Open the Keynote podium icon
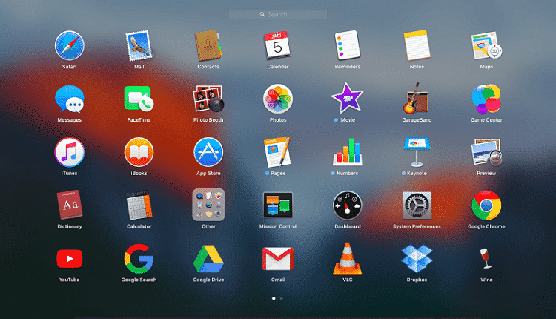This screenshot has height=319, width=556. click(417, 152)
